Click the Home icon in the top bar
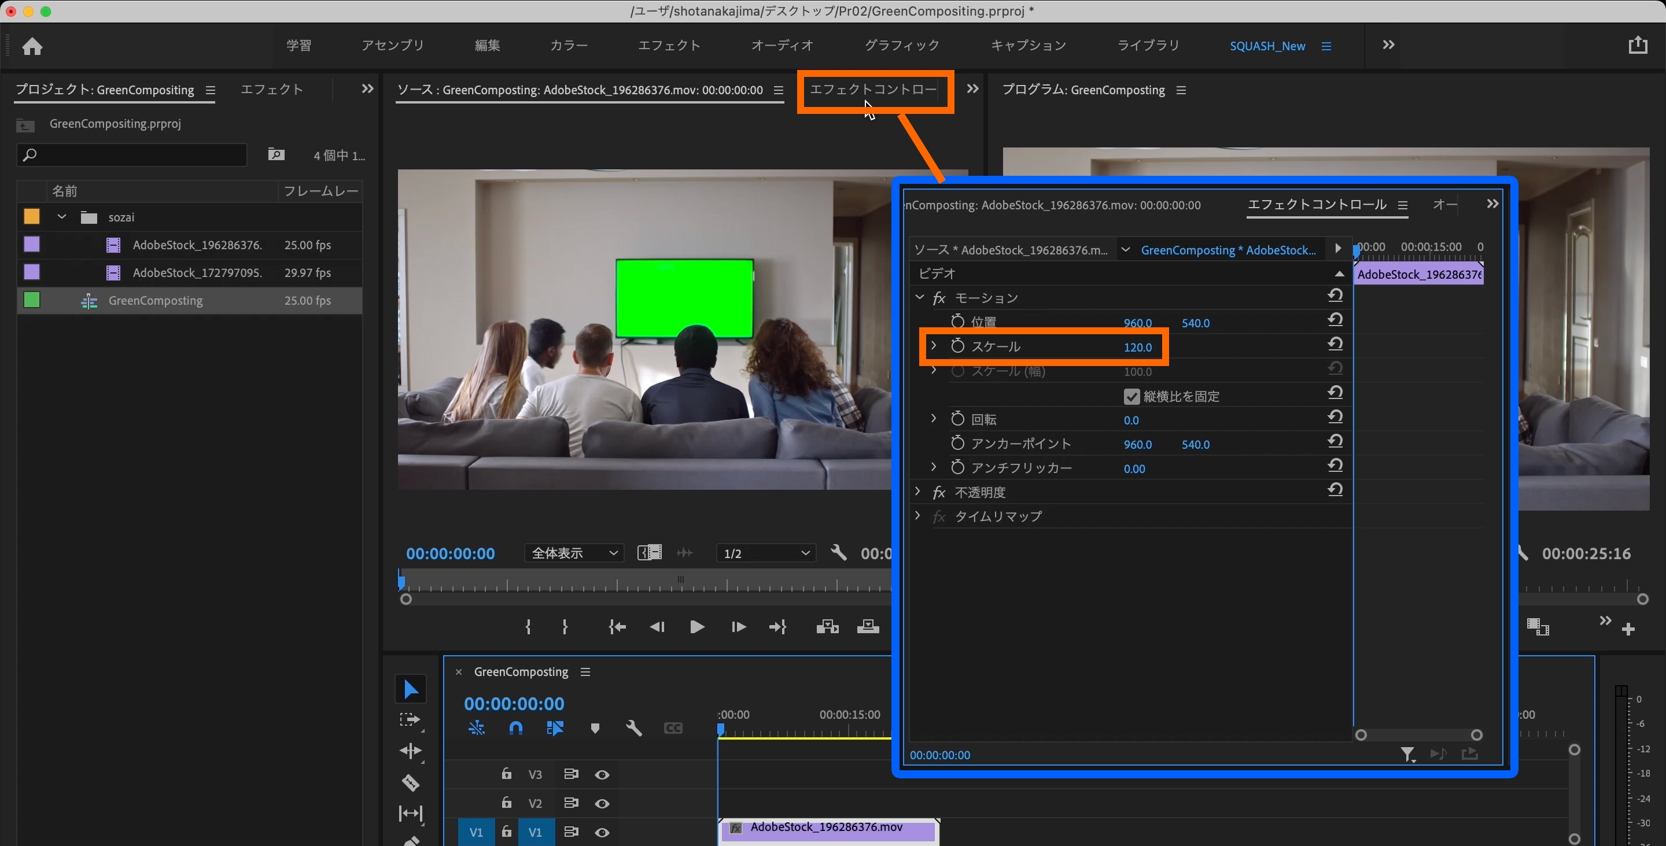1666x846 pixels. pyautogui.click(x=32, y=46)
